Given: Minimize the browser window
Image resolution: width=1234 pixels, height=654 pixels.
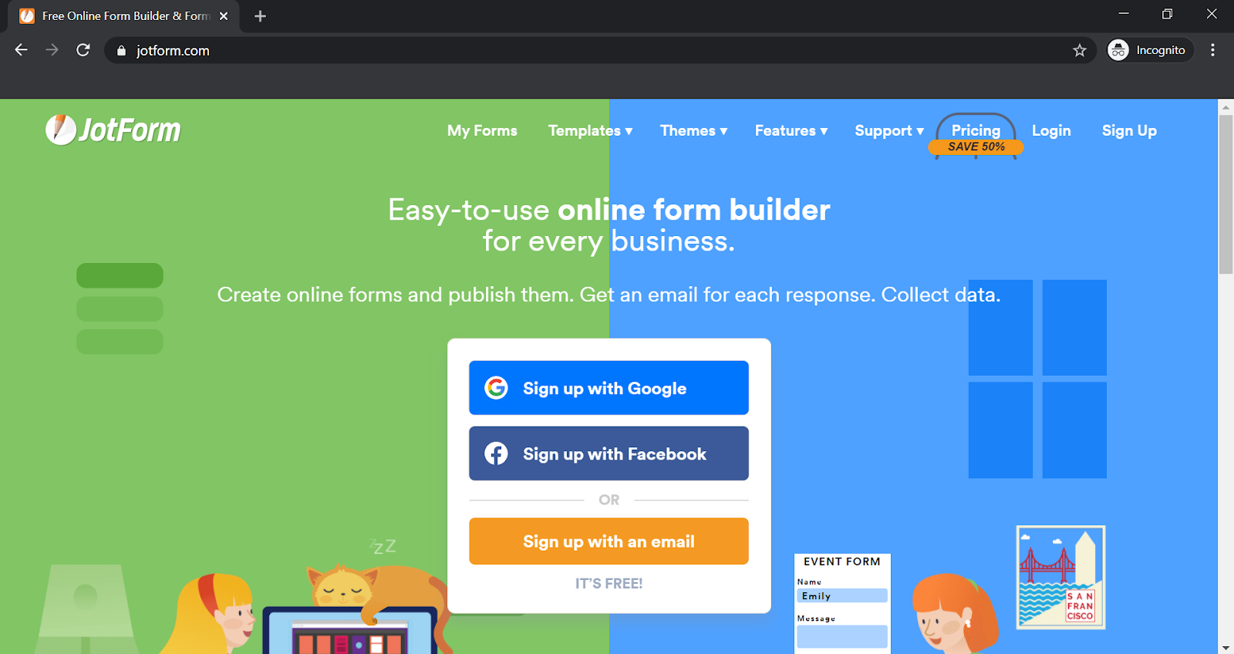Looking at the screenshot, I should click(x=1124, y=14).
